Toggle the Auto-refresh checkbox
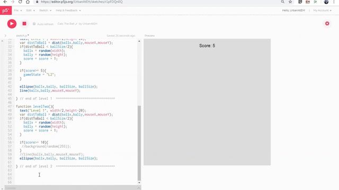339x190 pixels. [x=34, y=24]
